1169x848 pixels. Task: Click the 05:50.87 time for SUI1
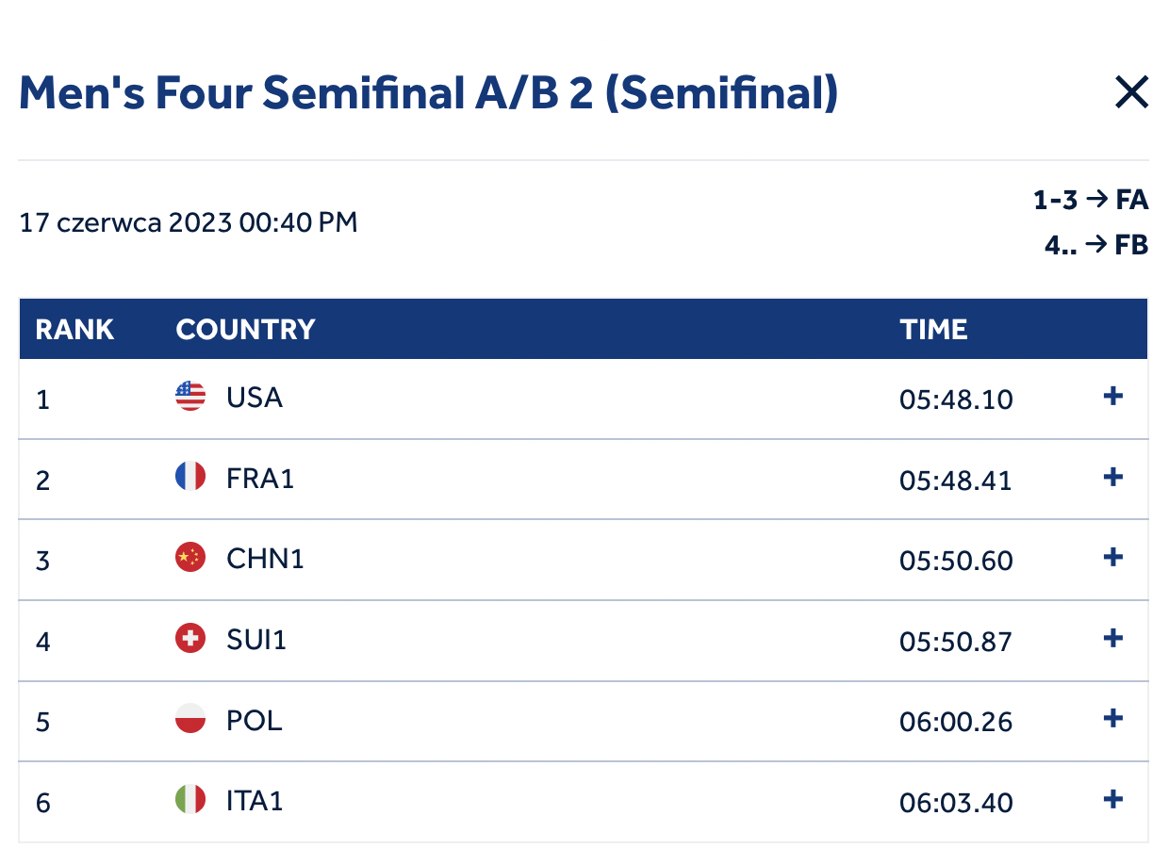tap(956, 642)
